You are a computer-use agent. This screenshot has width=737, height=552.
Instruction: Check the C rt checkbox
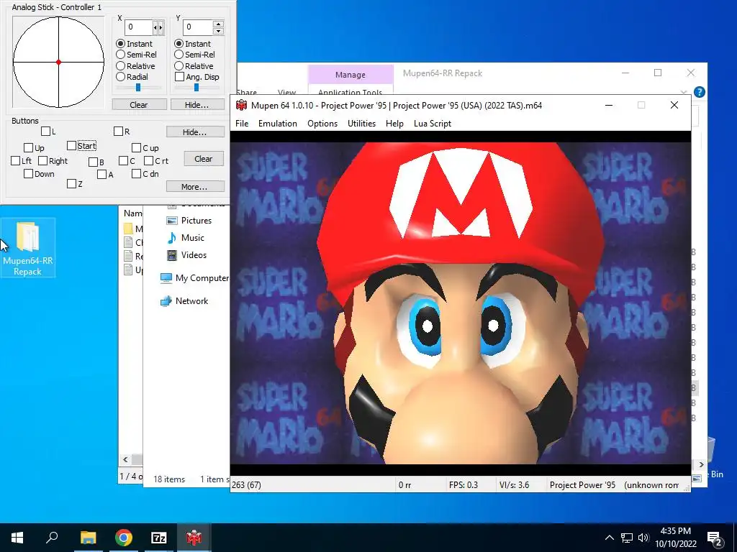point(148,160)
